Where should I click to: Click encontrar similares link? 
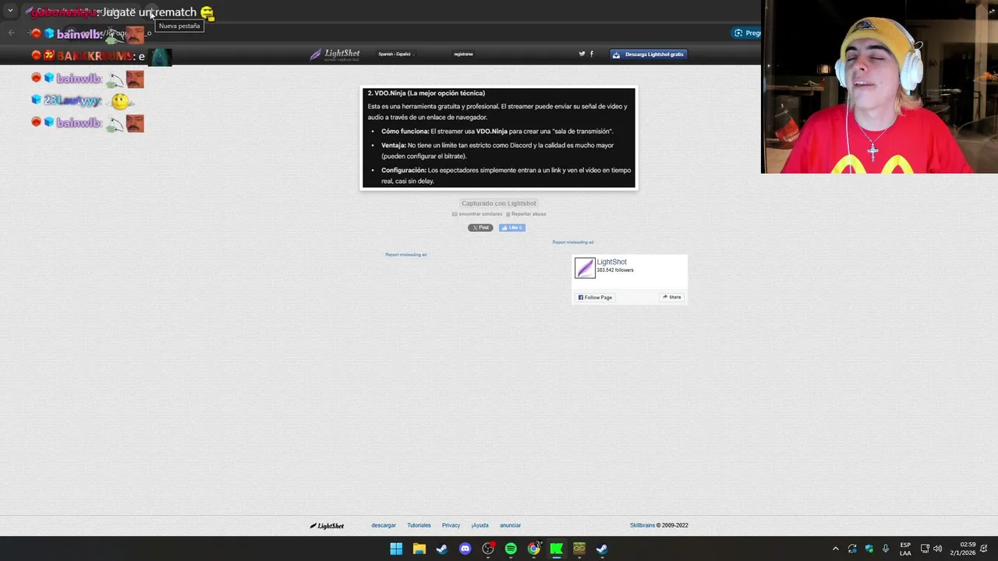point(477,214)
